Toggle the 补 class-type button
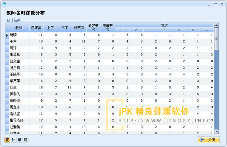Image resolution: width=227 pixels, height=147 pixels. tap(14, 140)
